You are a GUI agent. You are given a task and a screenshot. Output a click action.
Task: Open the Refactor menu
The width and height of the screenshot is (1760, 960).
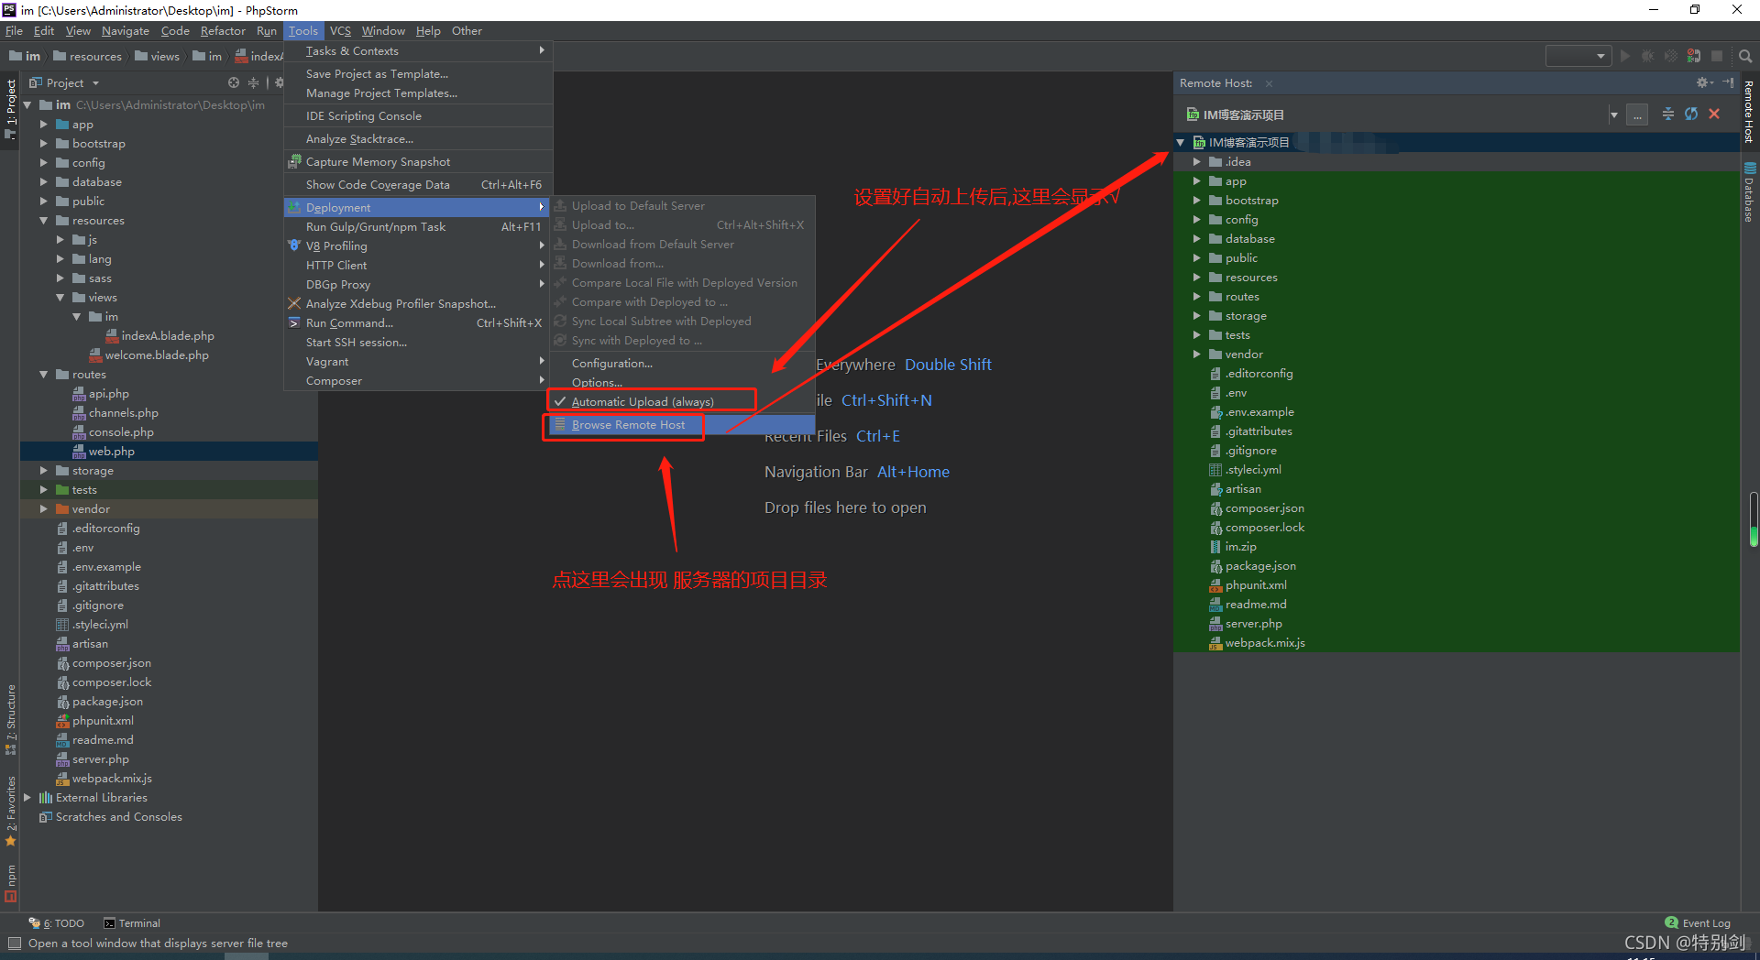[x=223, y=31]
